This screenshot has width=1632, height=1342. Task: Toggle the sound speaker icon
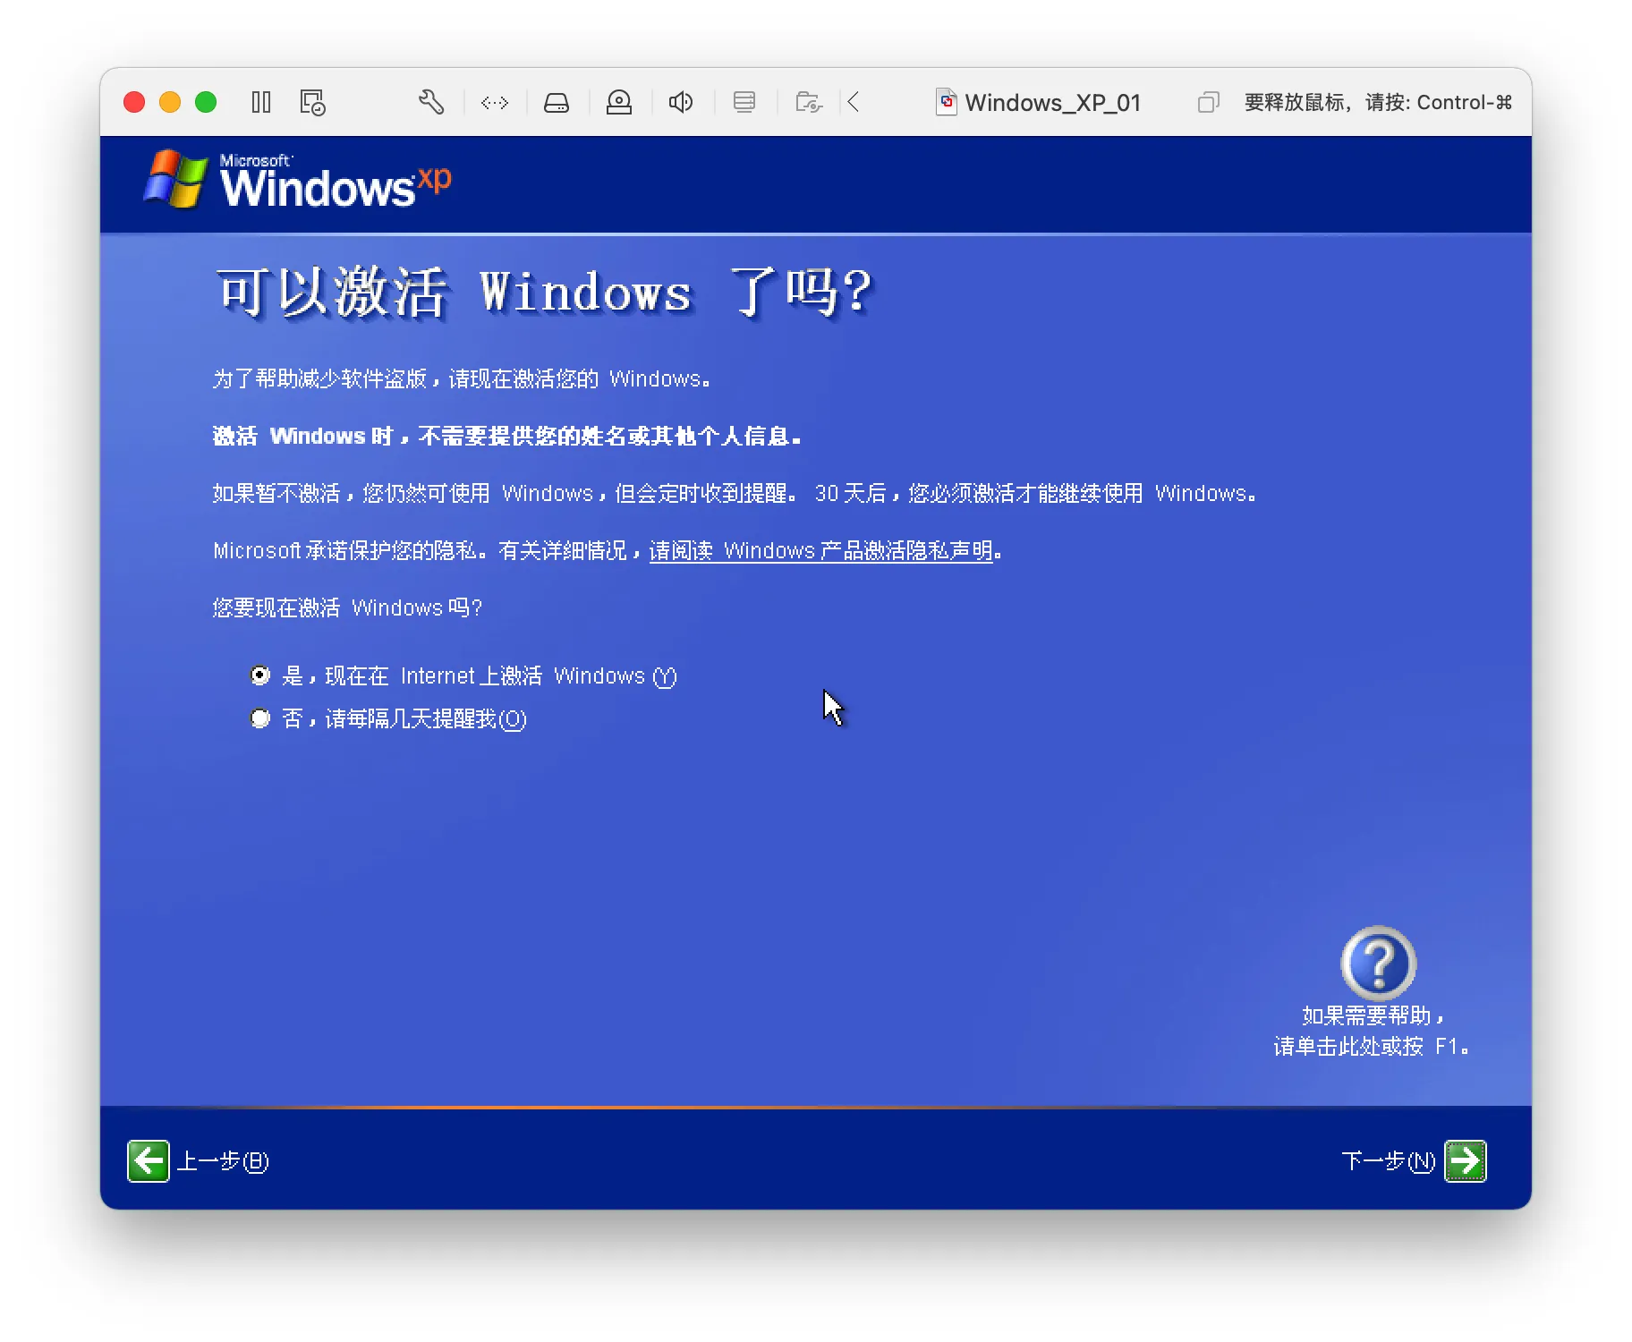pos(681,102)
